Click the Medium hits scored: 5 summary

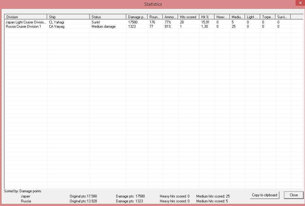(x=212, y=201)
